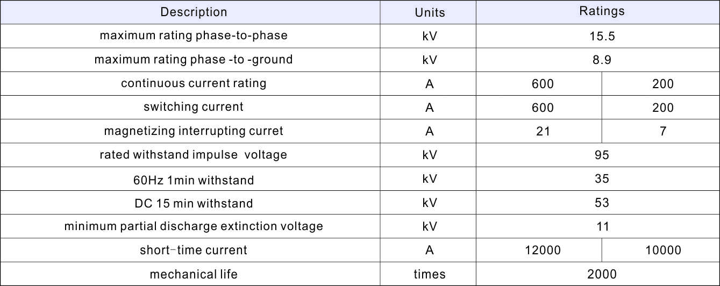Click the 53 rating value
This screenshot has width=720, height=286.
(602, 203)
